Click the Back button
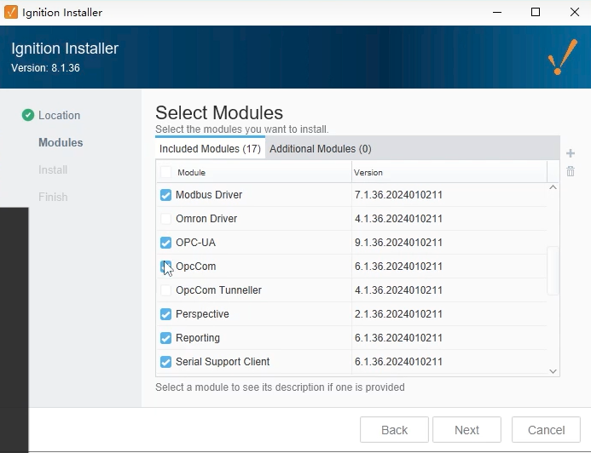The width and height of the screenshot is (591, 453). (394, 430)
